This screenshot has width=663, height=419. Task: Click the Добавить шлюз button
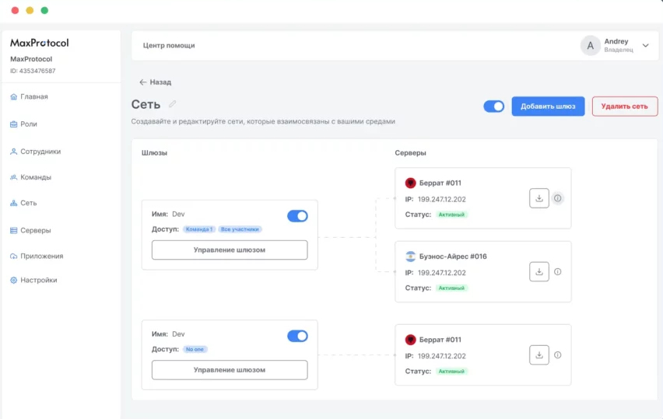pos(548,106)
